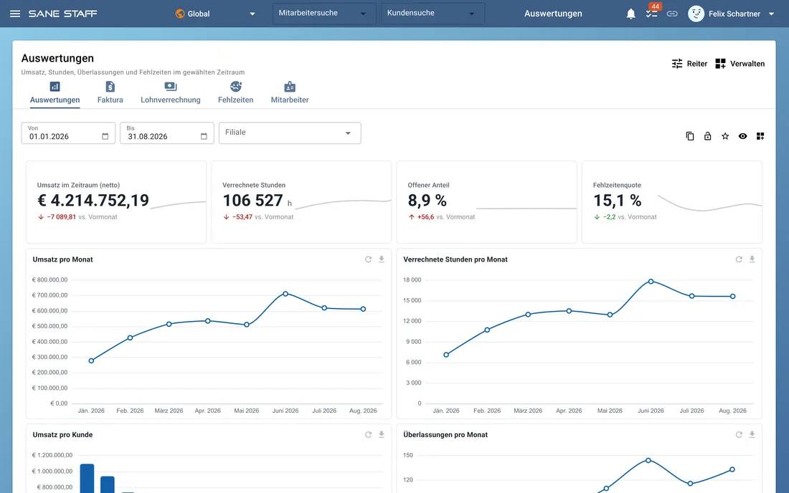Open the Mitarbeitersuche dropdown
789x493 pixels.
click(x=324, y=14)
